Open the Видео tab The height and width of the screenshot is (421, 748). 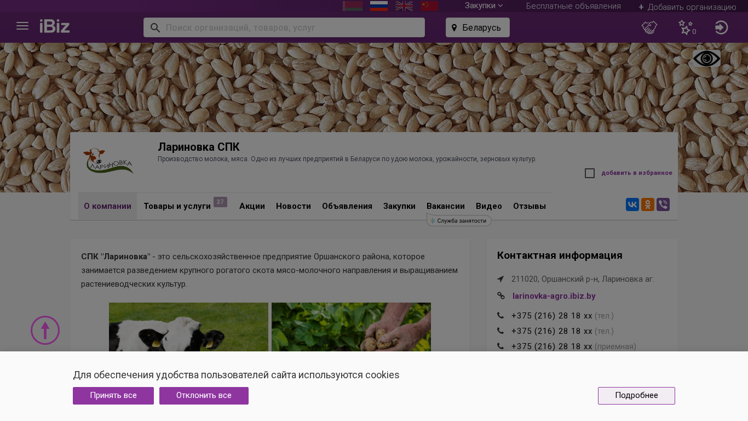pyautogui.click(x=489, y=206)
